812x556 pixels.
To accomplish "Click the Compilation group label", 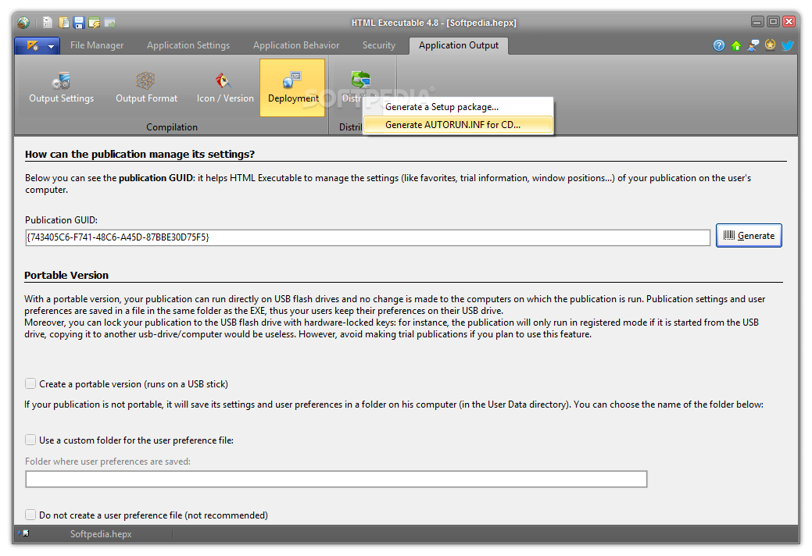I will coord(171,127).
